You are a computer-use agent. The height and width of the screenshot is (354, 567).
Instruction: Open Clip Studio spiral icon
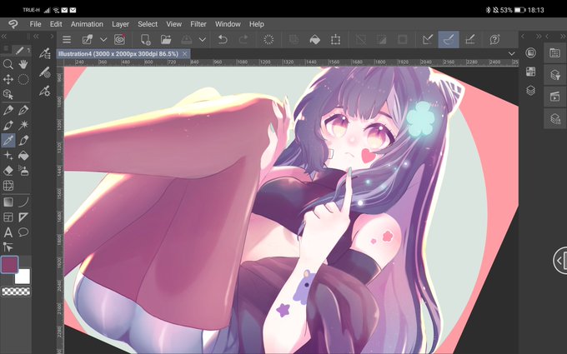[x=119, y=39]
